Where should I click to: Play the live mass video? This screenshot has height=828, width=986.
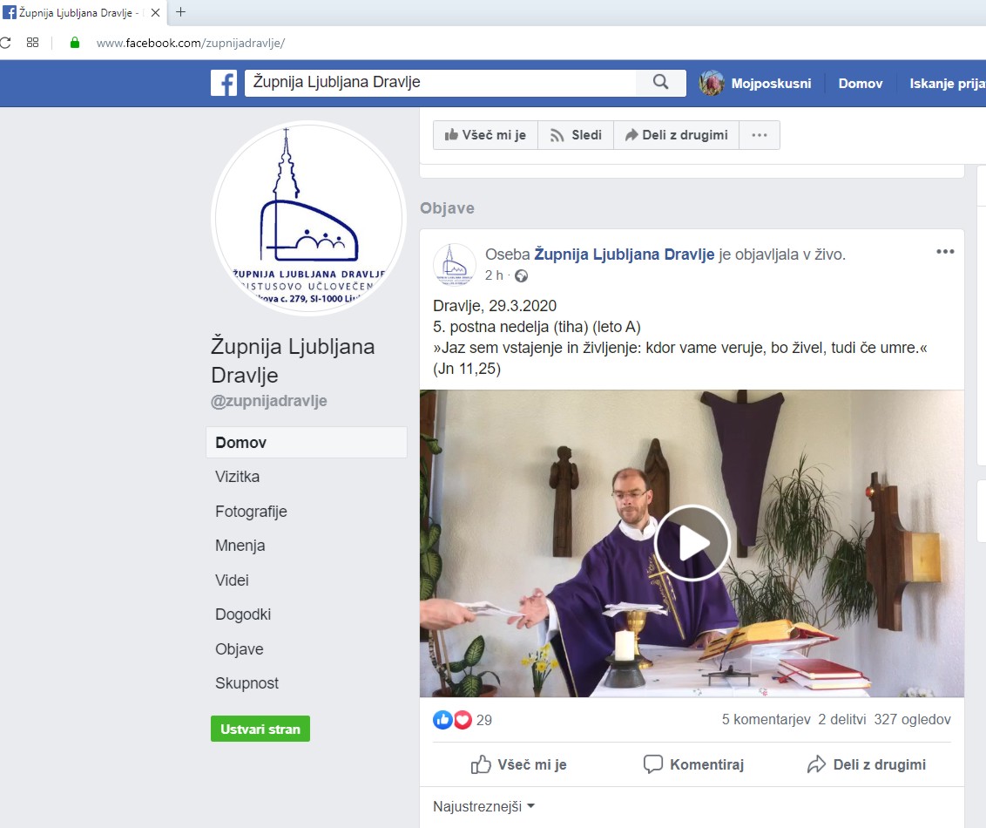pos(692,543)
